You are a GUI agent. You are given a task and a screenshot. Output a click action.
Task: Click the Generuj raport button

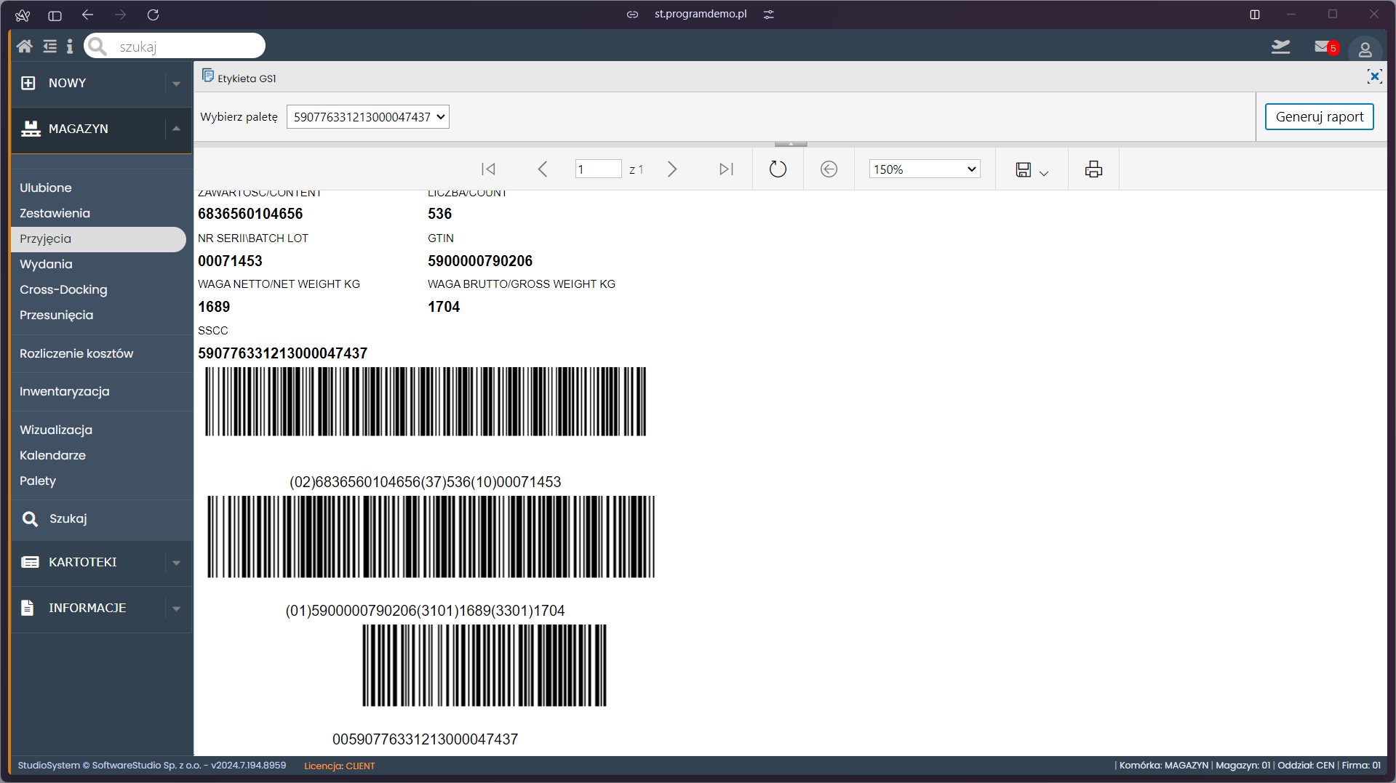(1319, 117)
